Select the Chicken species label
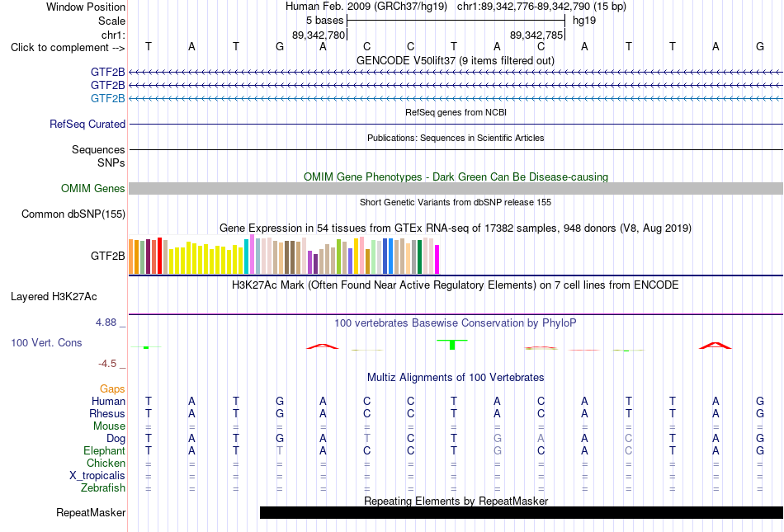The height and width of the screenshot is (532, 784). point(106,463)
